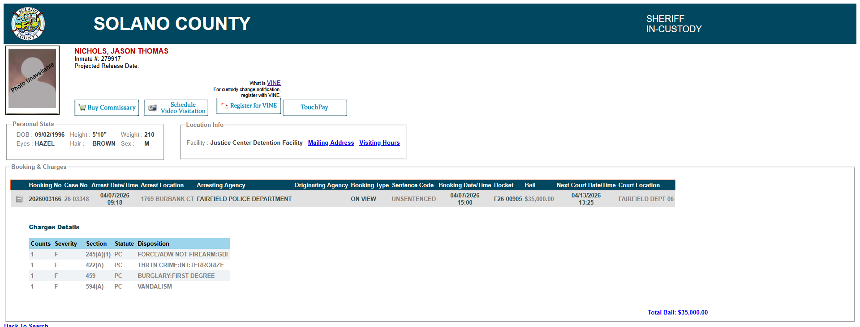This screenshot has width=860, height=327.
Task: Click the Booking No column header
Action: coord(45,185)
